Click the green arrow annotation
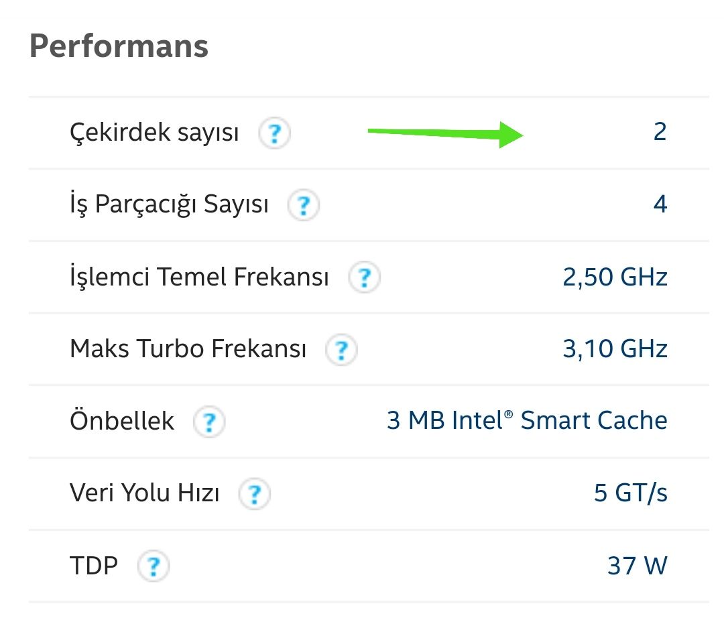 point(445,133)
